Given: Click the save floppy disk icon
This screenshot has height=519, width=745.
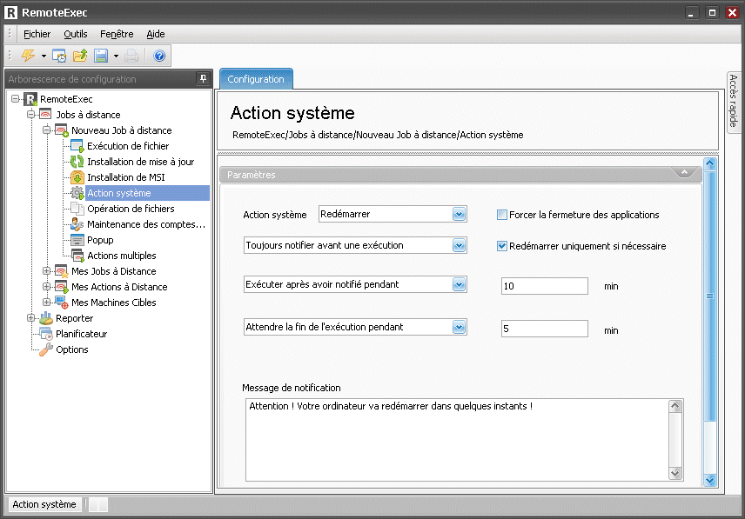Looking at the screenshot, I should 101,56.
